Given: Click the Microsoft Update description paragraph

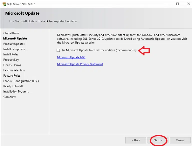Looking at the screenshot, I should pyautogui.click(x=122, y=39).
